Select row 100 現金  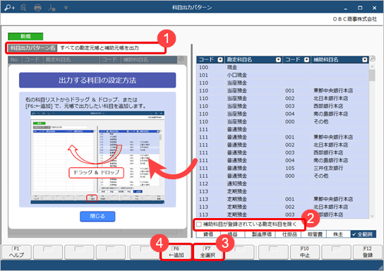(282, 67)
